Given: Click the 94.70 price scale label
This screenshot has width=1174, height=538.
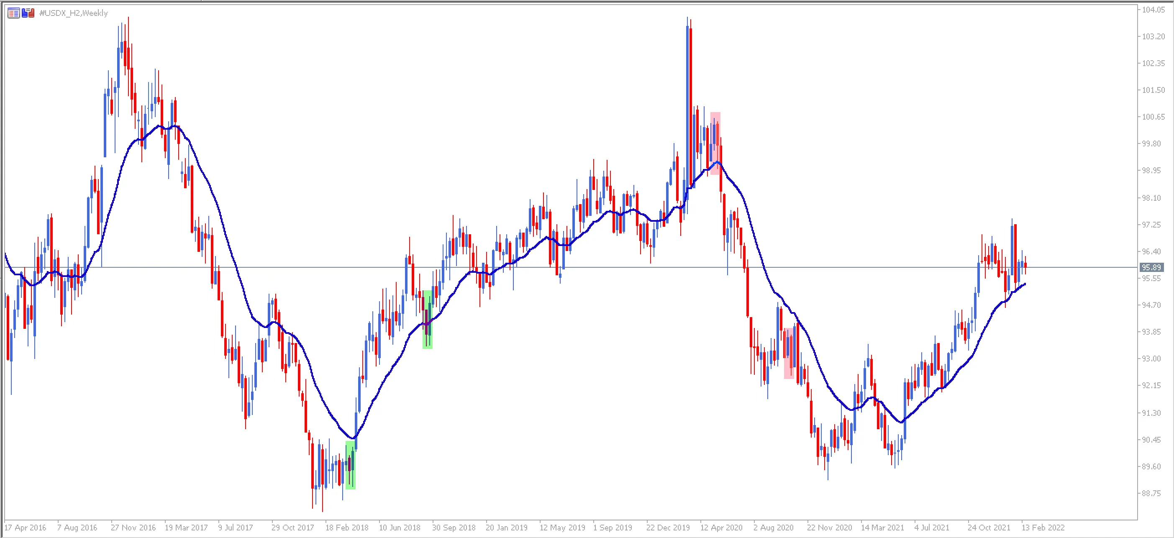Looking at the screenshot, I should pos(1151,305).
